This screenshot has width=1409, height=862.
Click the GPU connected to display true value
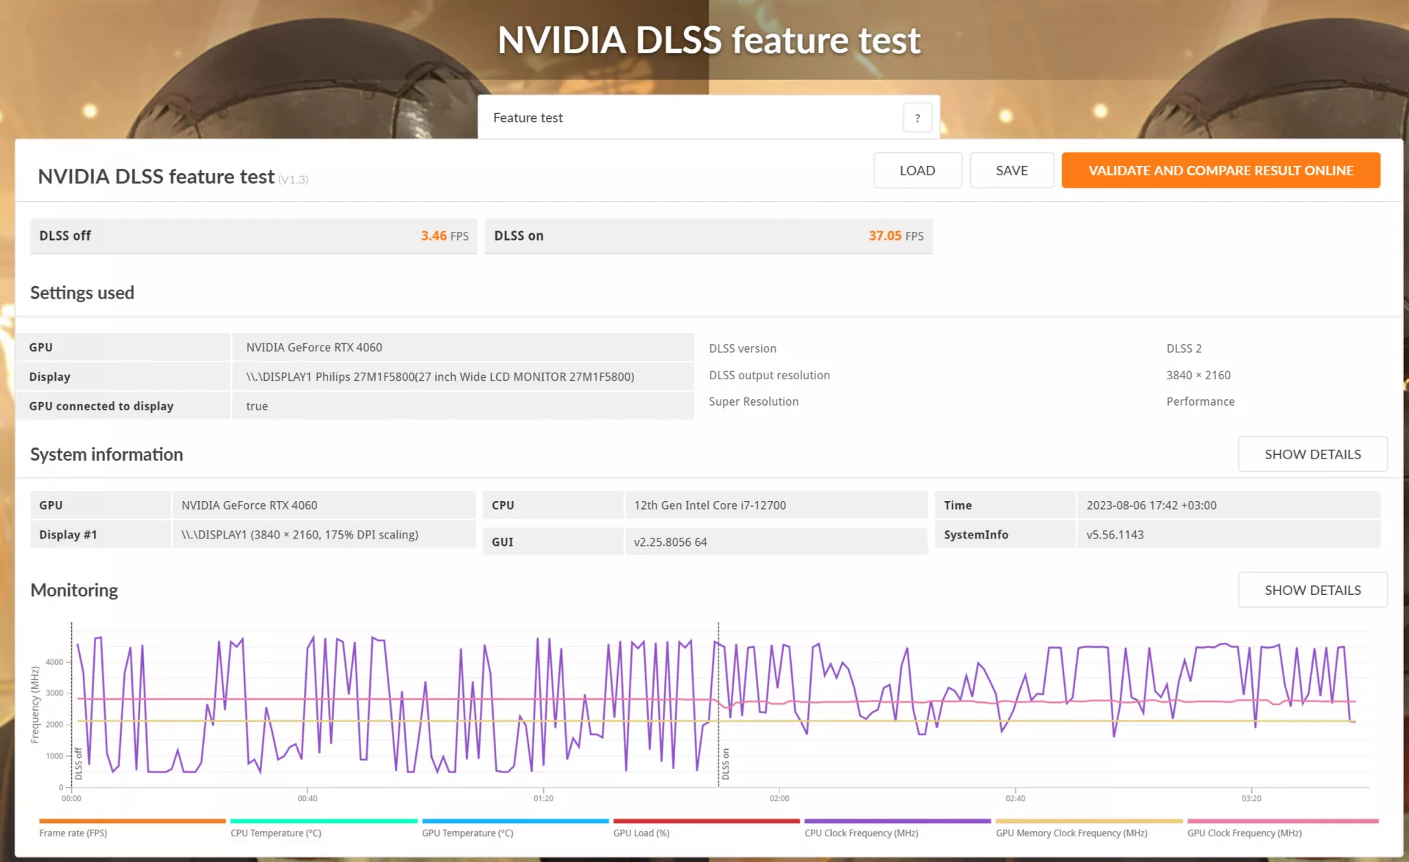(257, 406)
